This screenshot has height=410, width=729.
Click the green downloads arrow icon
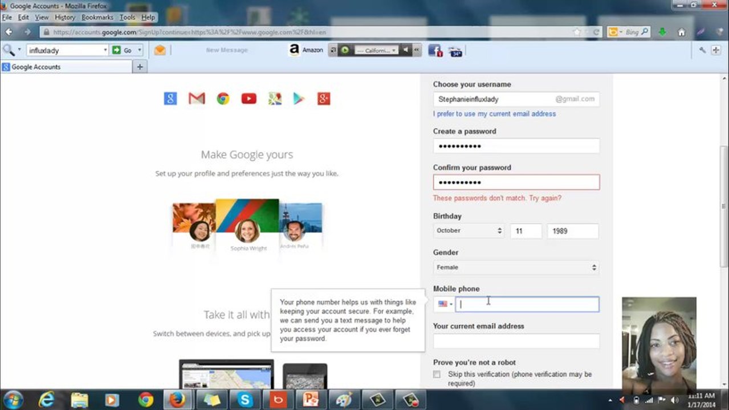coord(662,32)
